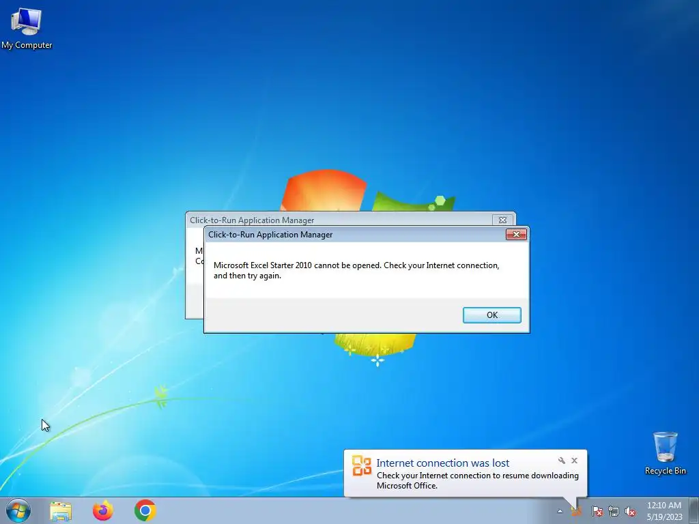This screenshot has width=699, height=524.
Task: Open notification options wrench icon in balloon
Action: 562,461
